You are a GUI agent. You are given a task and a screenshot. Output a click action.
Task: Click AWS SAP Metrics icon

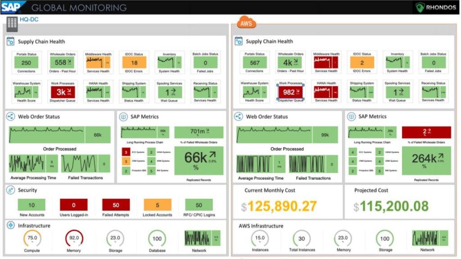351,116
